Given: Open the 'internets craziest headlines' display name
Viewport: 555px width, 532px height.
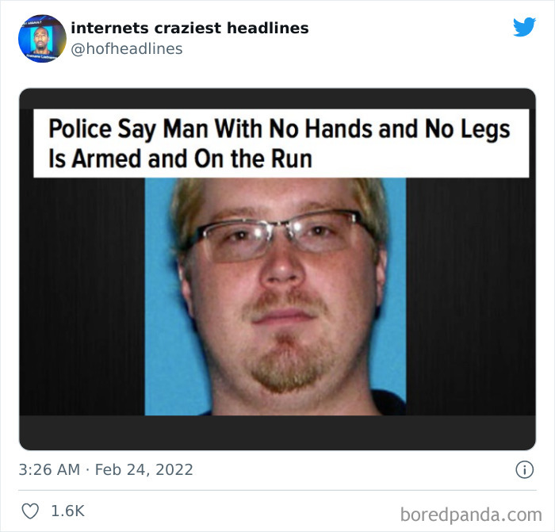Looking at the screenshot, I should [189, 28].
